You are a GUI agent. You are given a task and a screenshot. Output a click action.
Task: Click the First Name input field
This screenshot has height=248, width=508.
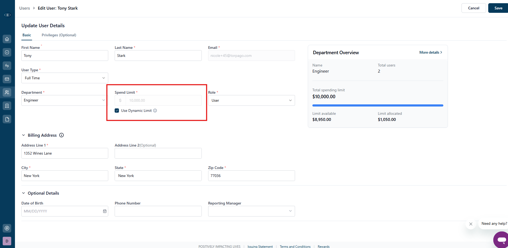tap(65, 56)
